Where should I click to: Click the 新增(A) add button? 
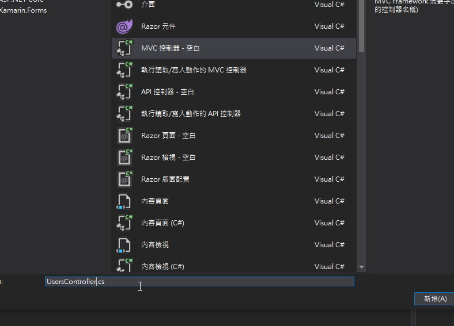(x=435, y=299)
